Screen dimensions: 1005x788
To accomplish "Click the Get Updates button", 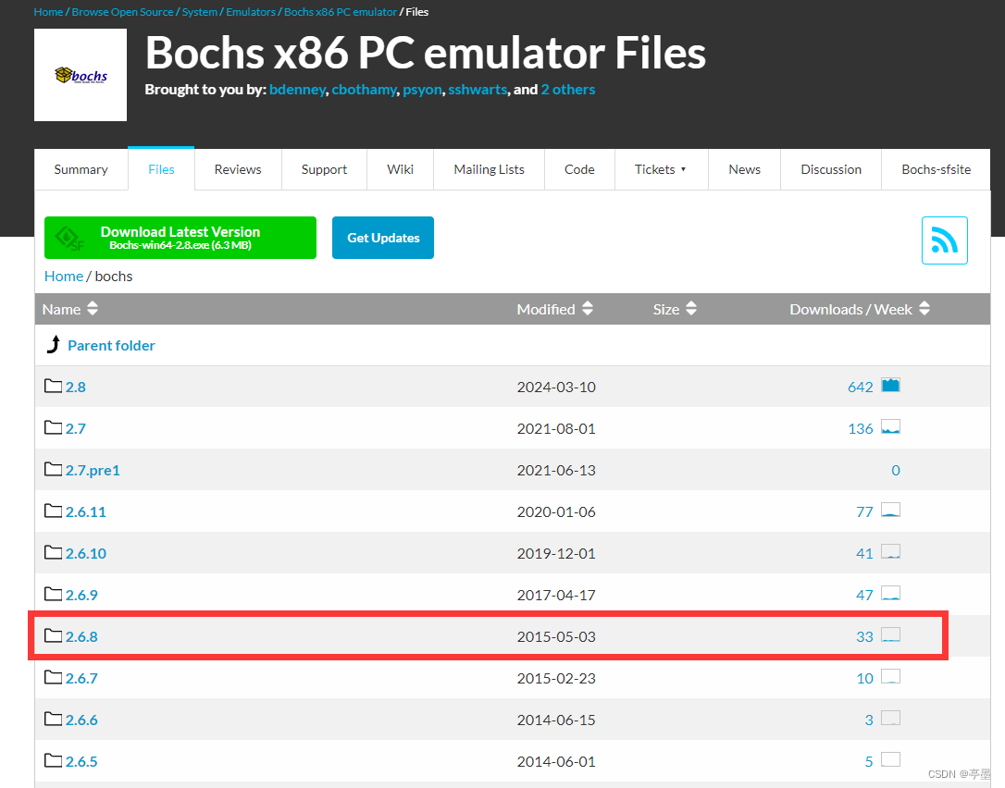I will click(383, 238).
